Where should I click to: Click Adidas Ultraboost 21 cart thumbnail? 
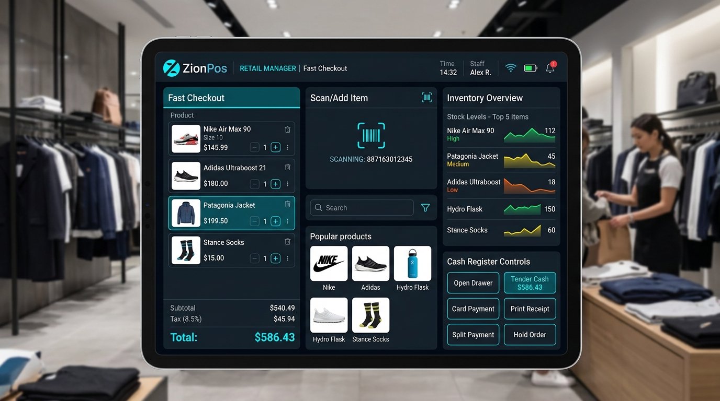pyautogui.click(x=186, y=176)
